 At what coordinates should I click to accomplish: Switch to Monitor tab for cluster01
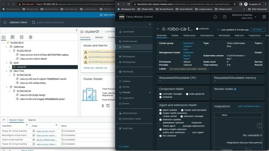99,37
